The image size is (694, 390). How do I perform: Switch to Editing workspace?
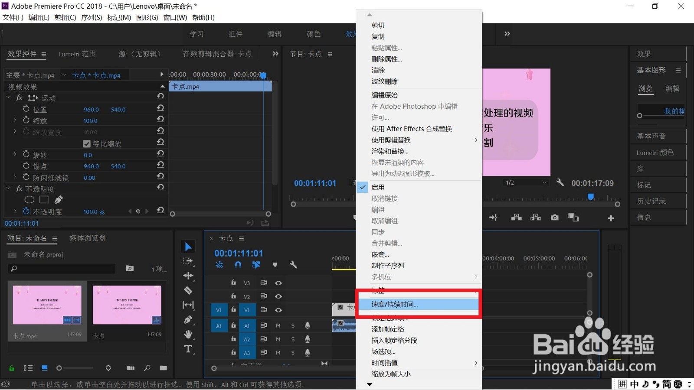pos(275,34)
